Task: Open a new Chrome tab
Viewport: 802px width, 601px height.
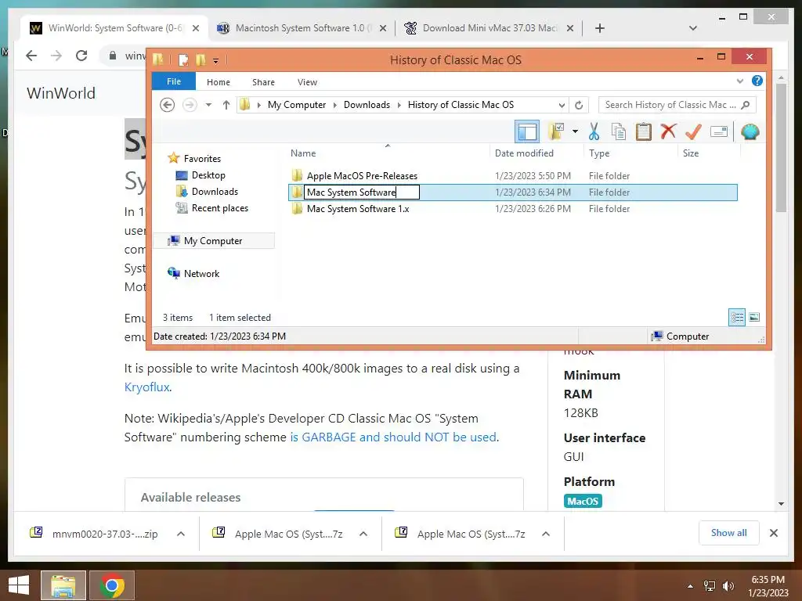Action: coord(600,28)
